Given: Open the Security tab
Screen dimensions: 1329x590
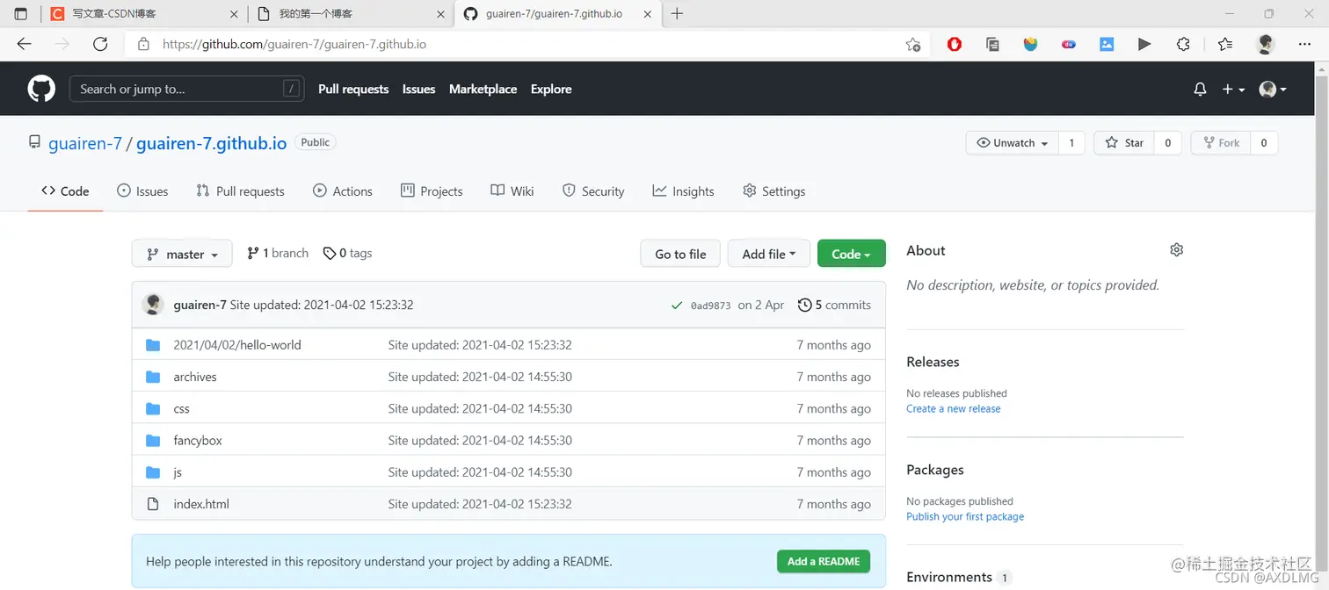Looking at the screenshot, I should click(x=593, y=191).
